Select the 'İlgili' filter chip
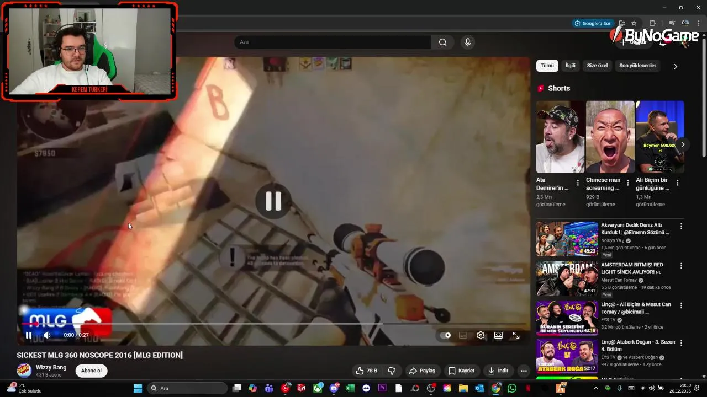Viewport: 707px width, 397px height. pos(570,66)
